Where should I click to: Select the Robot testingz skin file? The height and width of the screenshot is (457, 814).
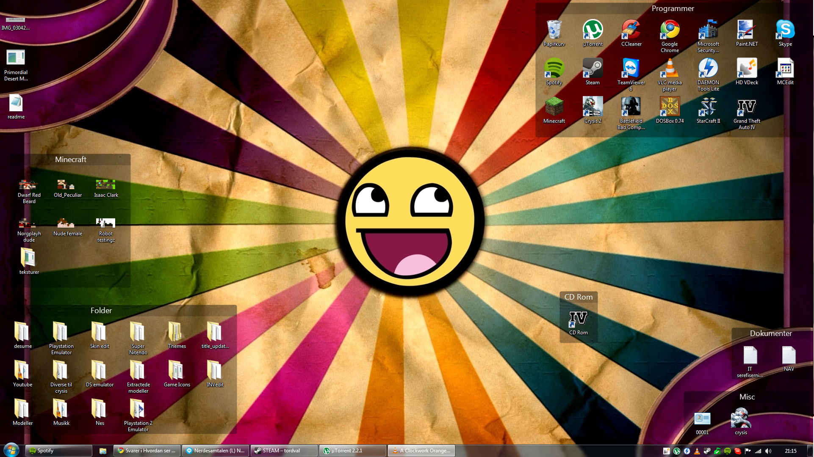106,230
